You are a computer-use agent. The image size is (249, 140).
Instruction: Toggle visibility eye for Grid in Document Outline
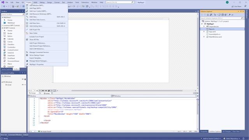click(x=23, y=85)
